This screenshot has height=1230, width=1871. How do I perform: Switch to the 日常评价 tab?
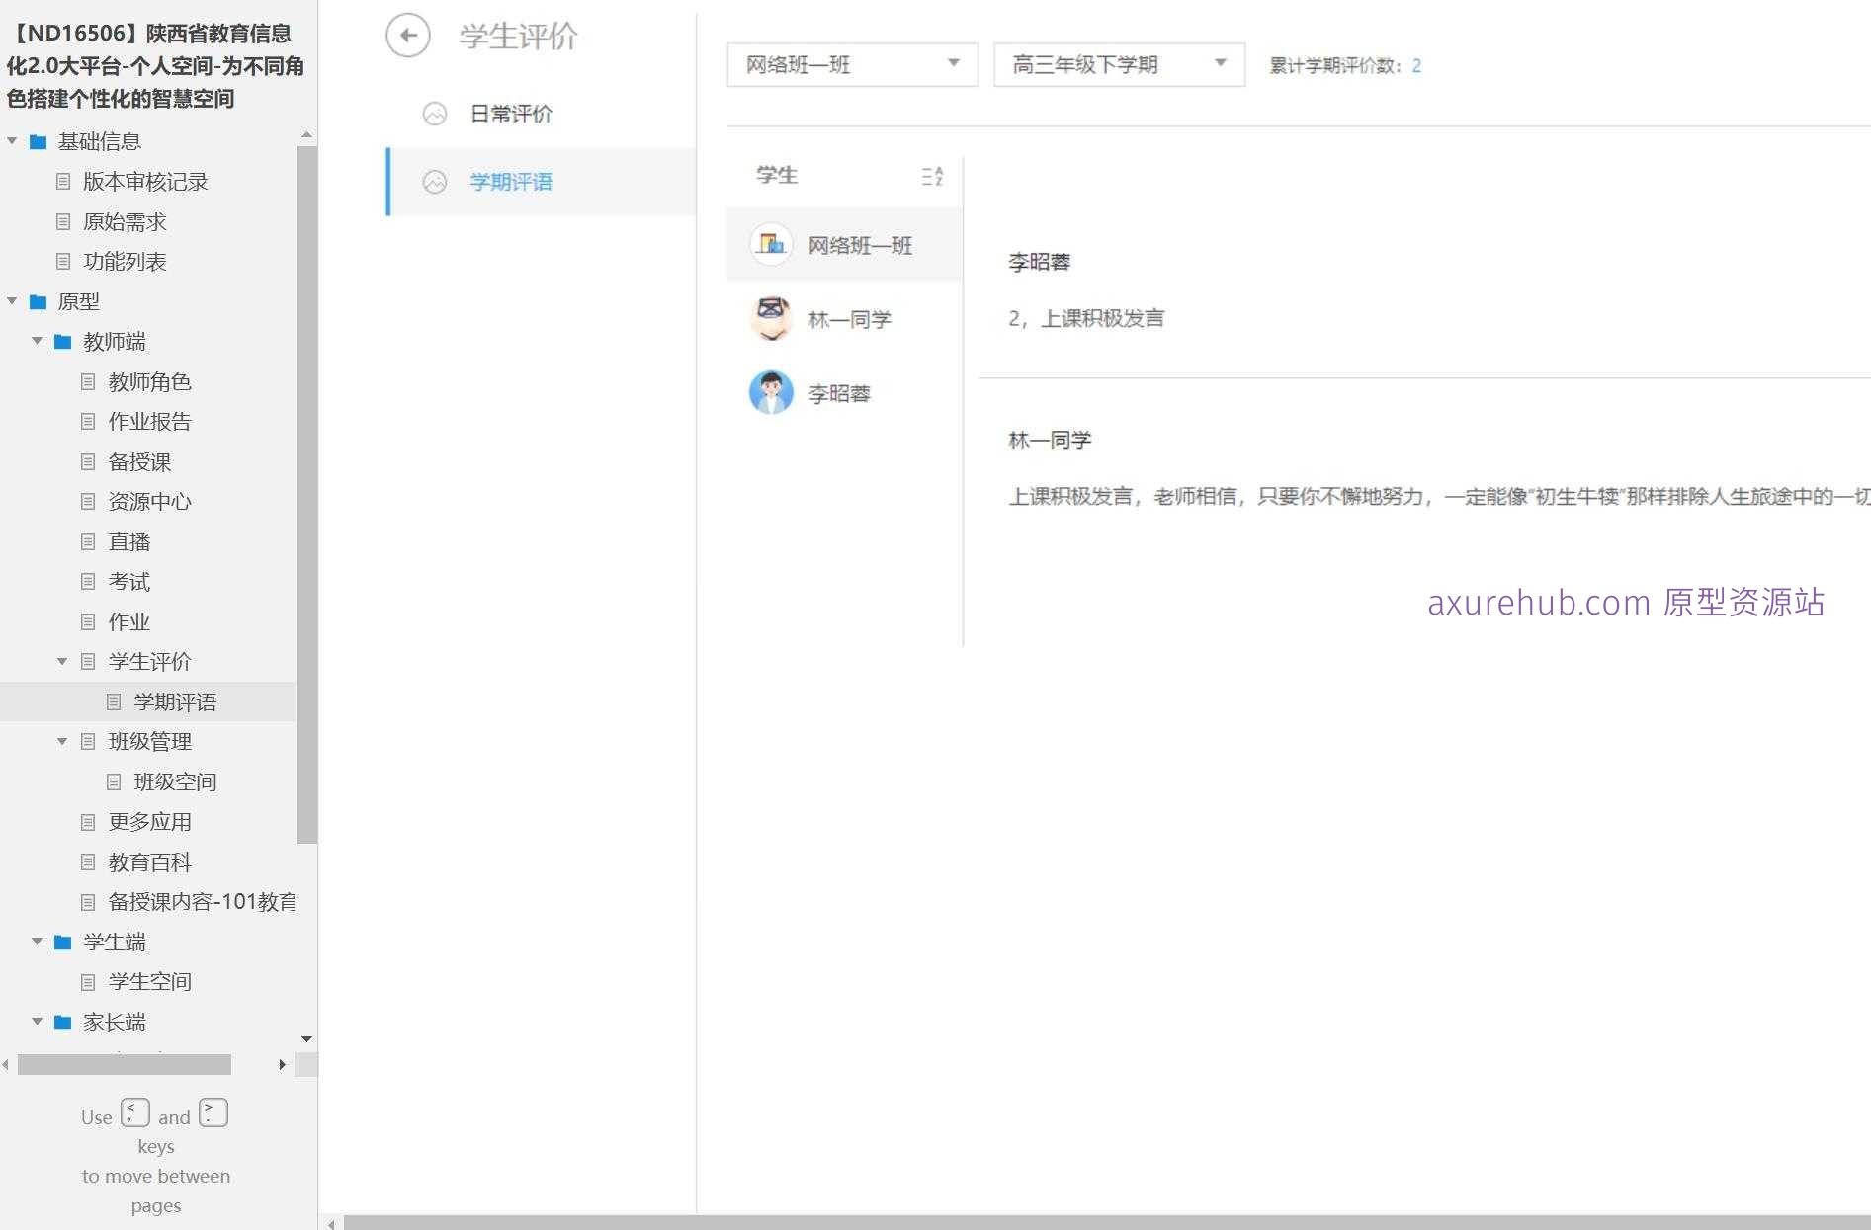pos(511,114)
